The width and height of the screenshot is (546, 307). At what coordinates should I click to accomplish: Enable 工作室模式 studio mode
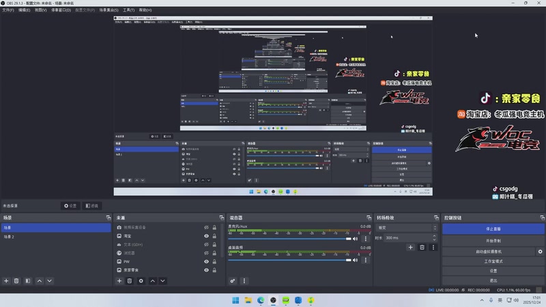(493, 261)
